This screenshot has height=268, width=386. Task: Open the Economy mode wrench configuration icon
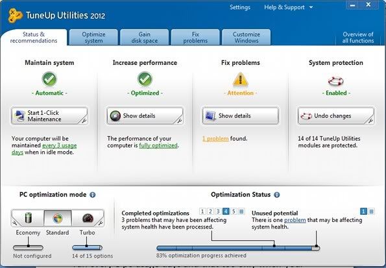14,223
